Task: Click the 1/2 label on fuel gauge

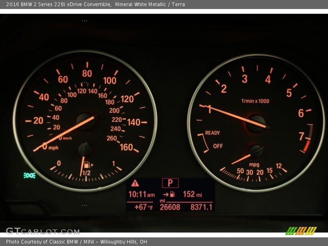Action: pyautogui.click(x=87, y=173)
